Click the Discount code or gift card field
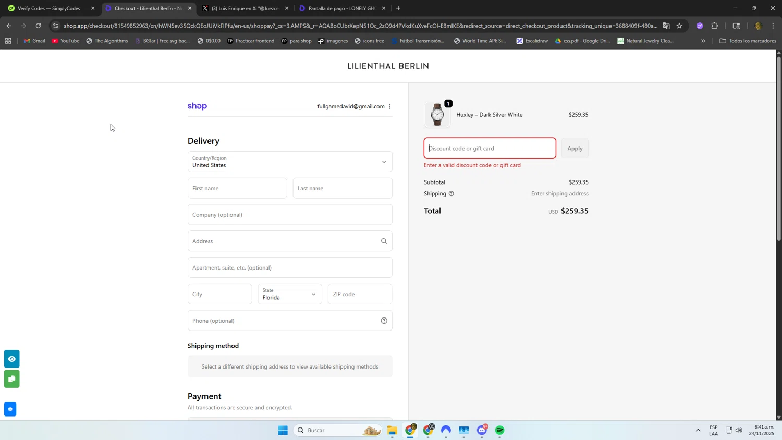 coord(490,149)
